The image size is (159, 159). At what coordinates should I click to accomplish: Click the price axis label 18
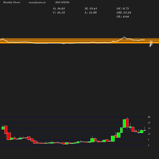149,128
